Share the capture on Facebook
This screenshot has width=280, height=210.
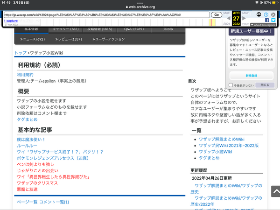267,20
